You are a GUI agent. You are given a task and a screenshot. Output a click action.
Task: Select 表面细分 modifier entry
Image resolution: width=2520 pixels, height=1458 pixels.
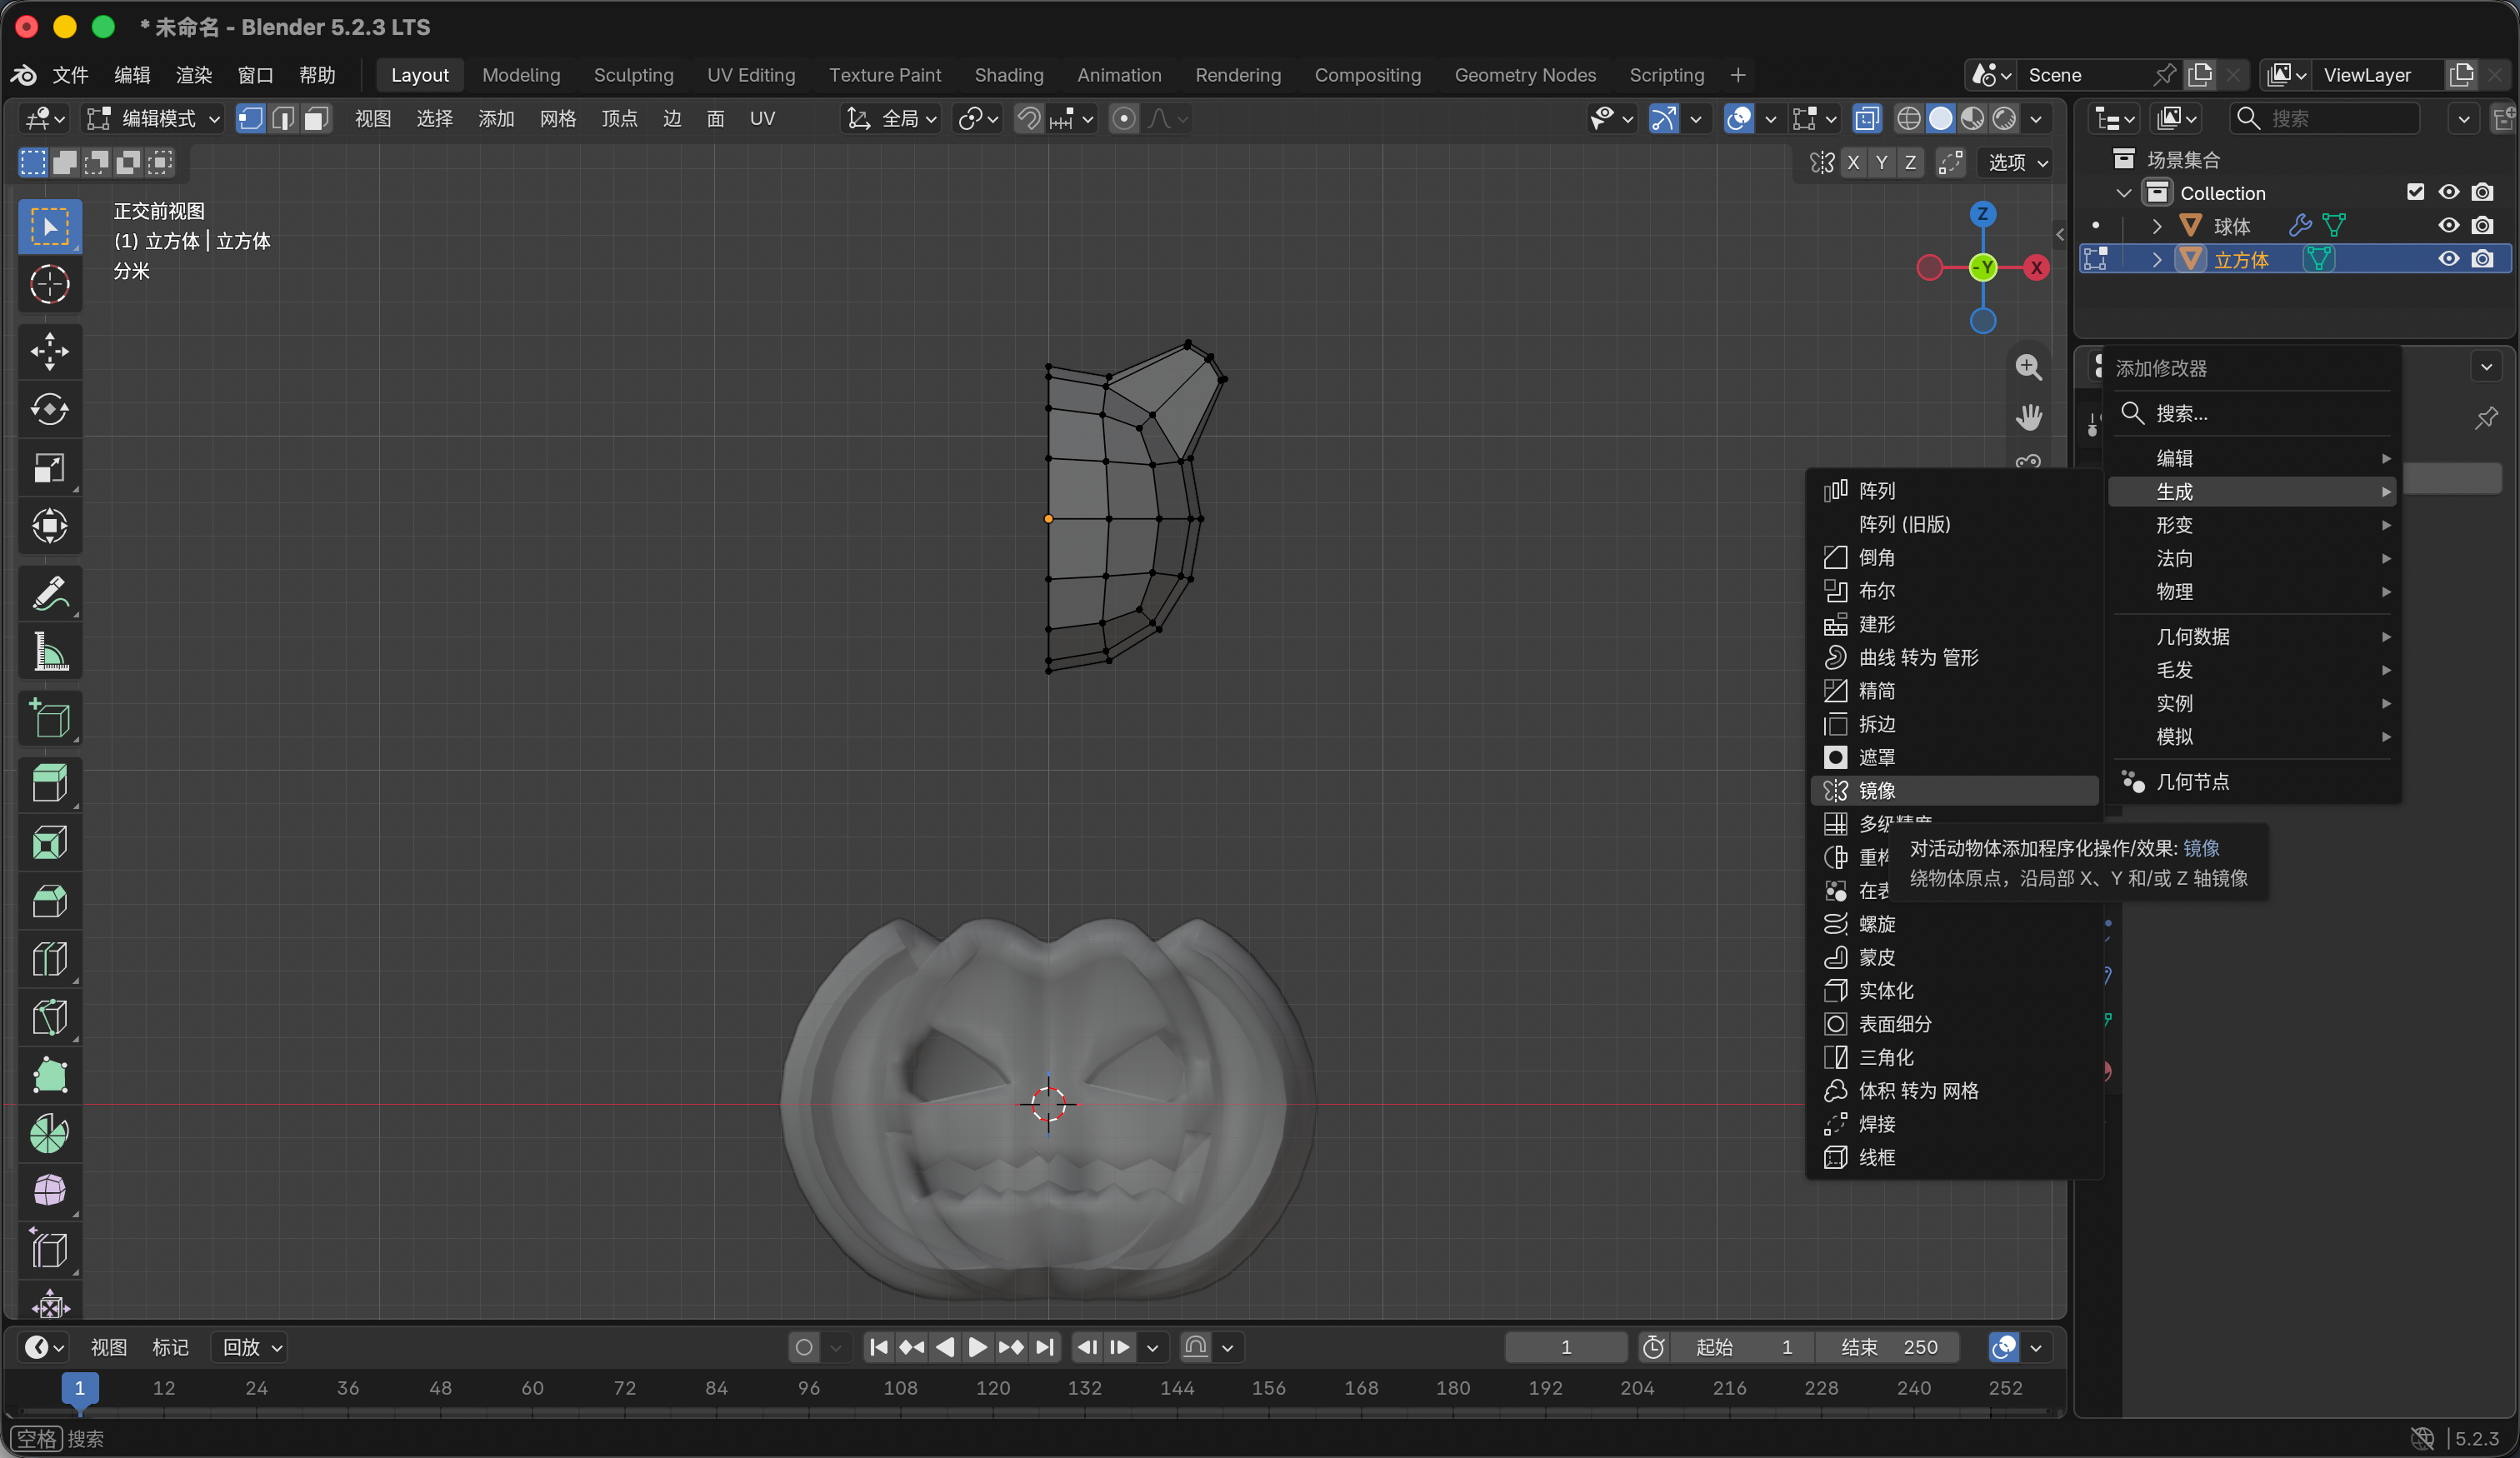point(1953,1023)
